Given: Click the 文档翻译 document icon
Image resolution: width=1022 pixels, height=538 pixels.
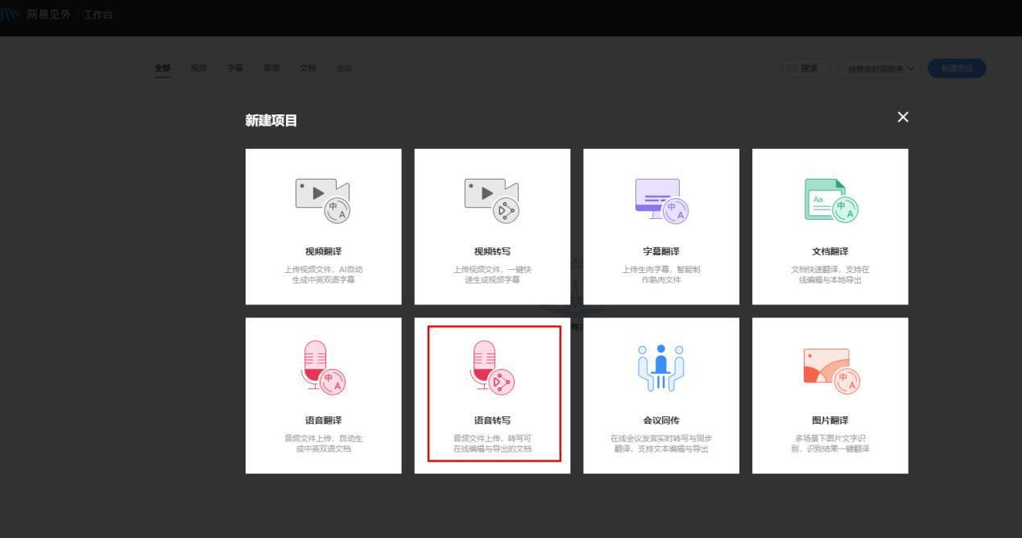Looking at the screenshot, I should 830,201.
